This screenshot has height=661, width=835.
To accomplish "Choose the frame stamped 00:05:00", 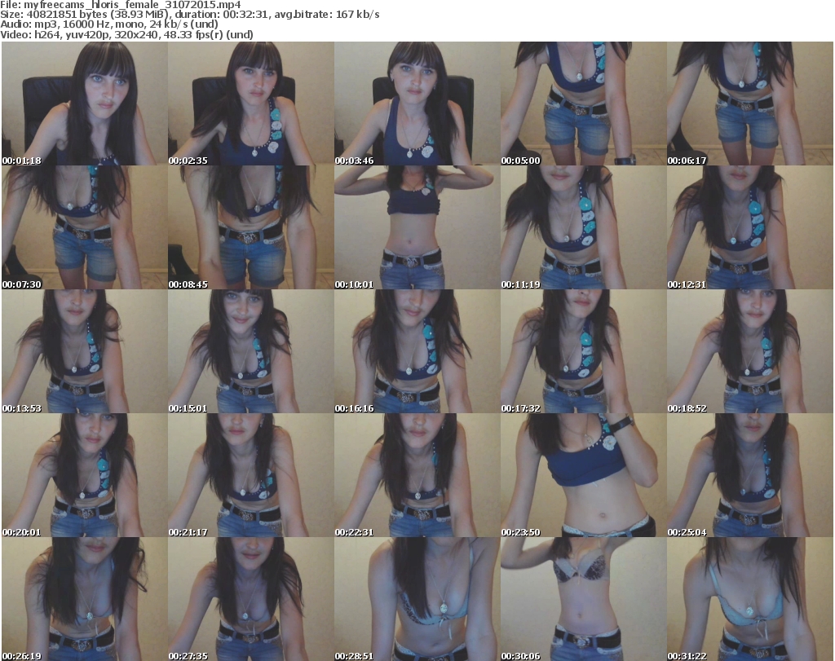I will pos(583,104).
